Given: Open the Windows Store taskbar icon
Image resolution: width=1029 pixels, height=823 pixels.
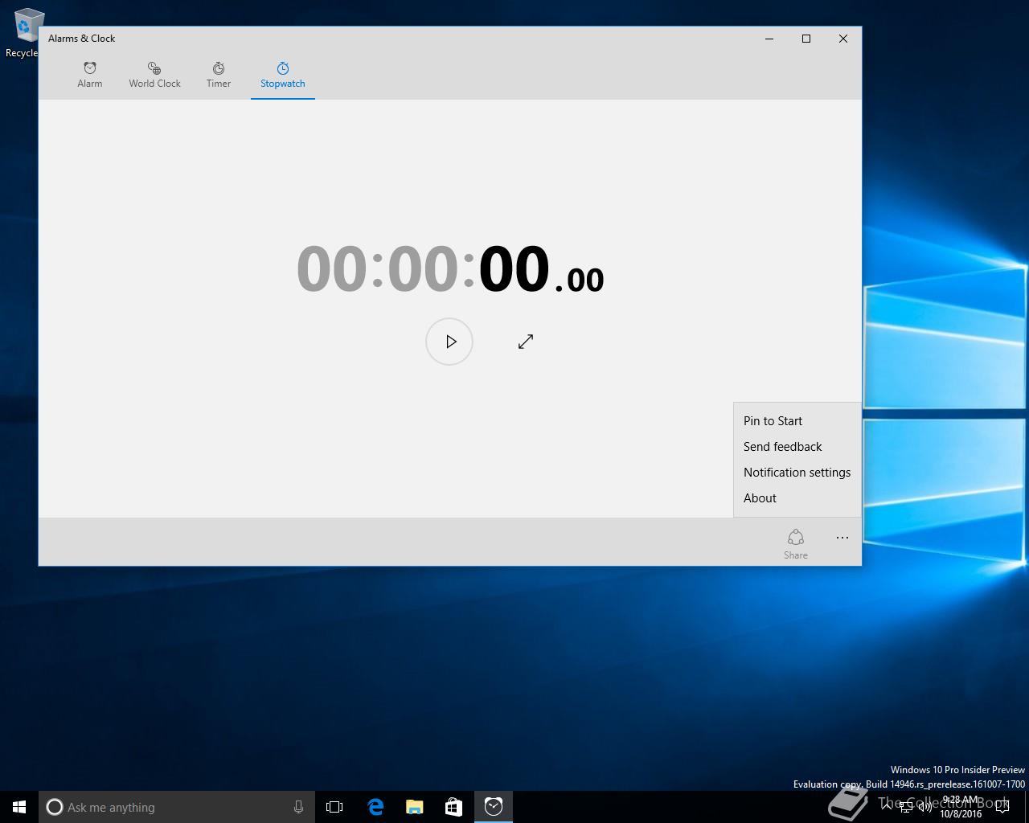Looking at the screenshot, I should pyautogui.click(x=453, y=807).
